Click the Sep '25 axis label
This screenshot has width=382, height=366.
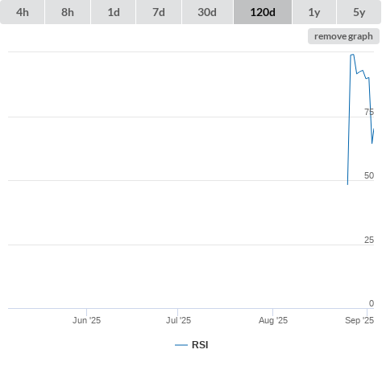(x=359, y=320)
